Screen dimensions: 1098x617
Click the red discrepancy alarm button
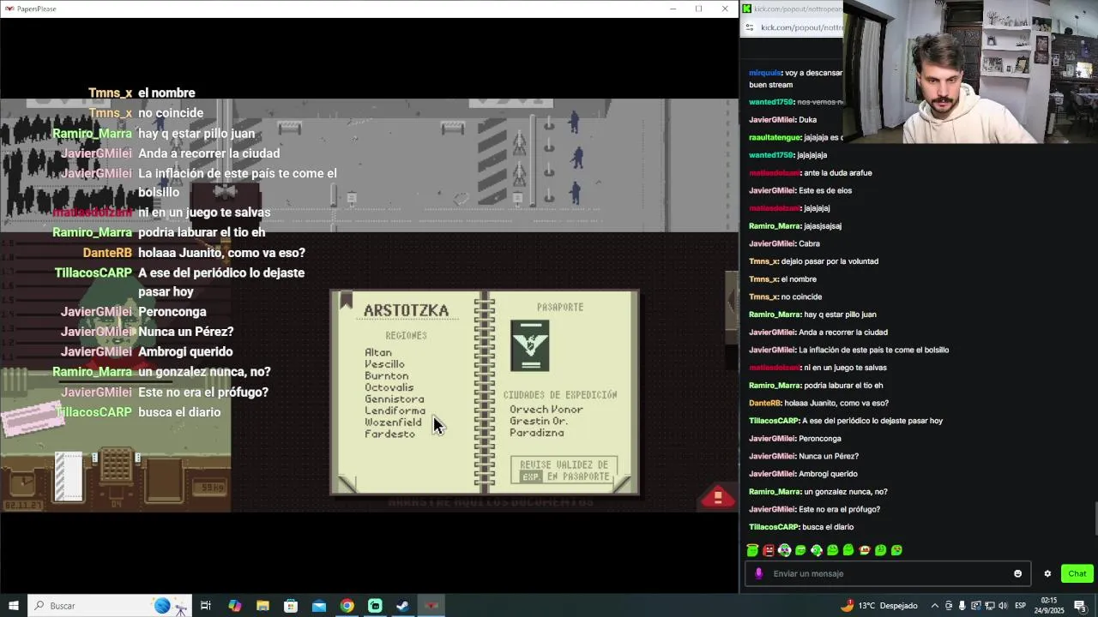point(718,496)
